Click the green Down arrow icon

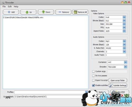[43, 12]
